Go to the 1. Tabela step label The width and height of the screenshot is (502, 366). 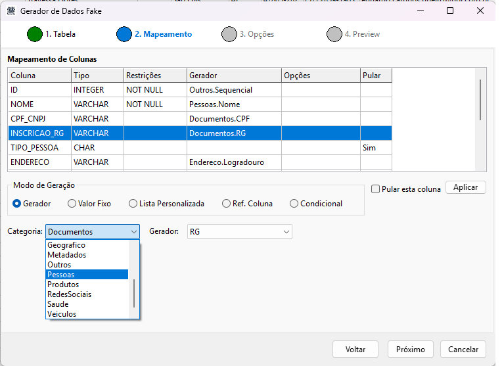[60, 34]
